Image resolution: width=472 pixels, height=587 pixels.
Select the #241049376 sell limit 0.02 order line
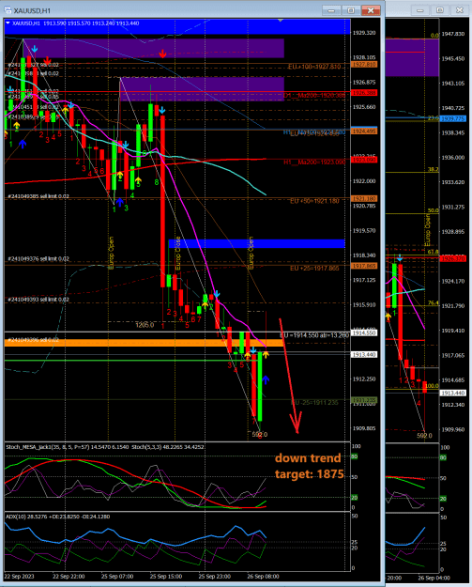click(x=38, y=258)
